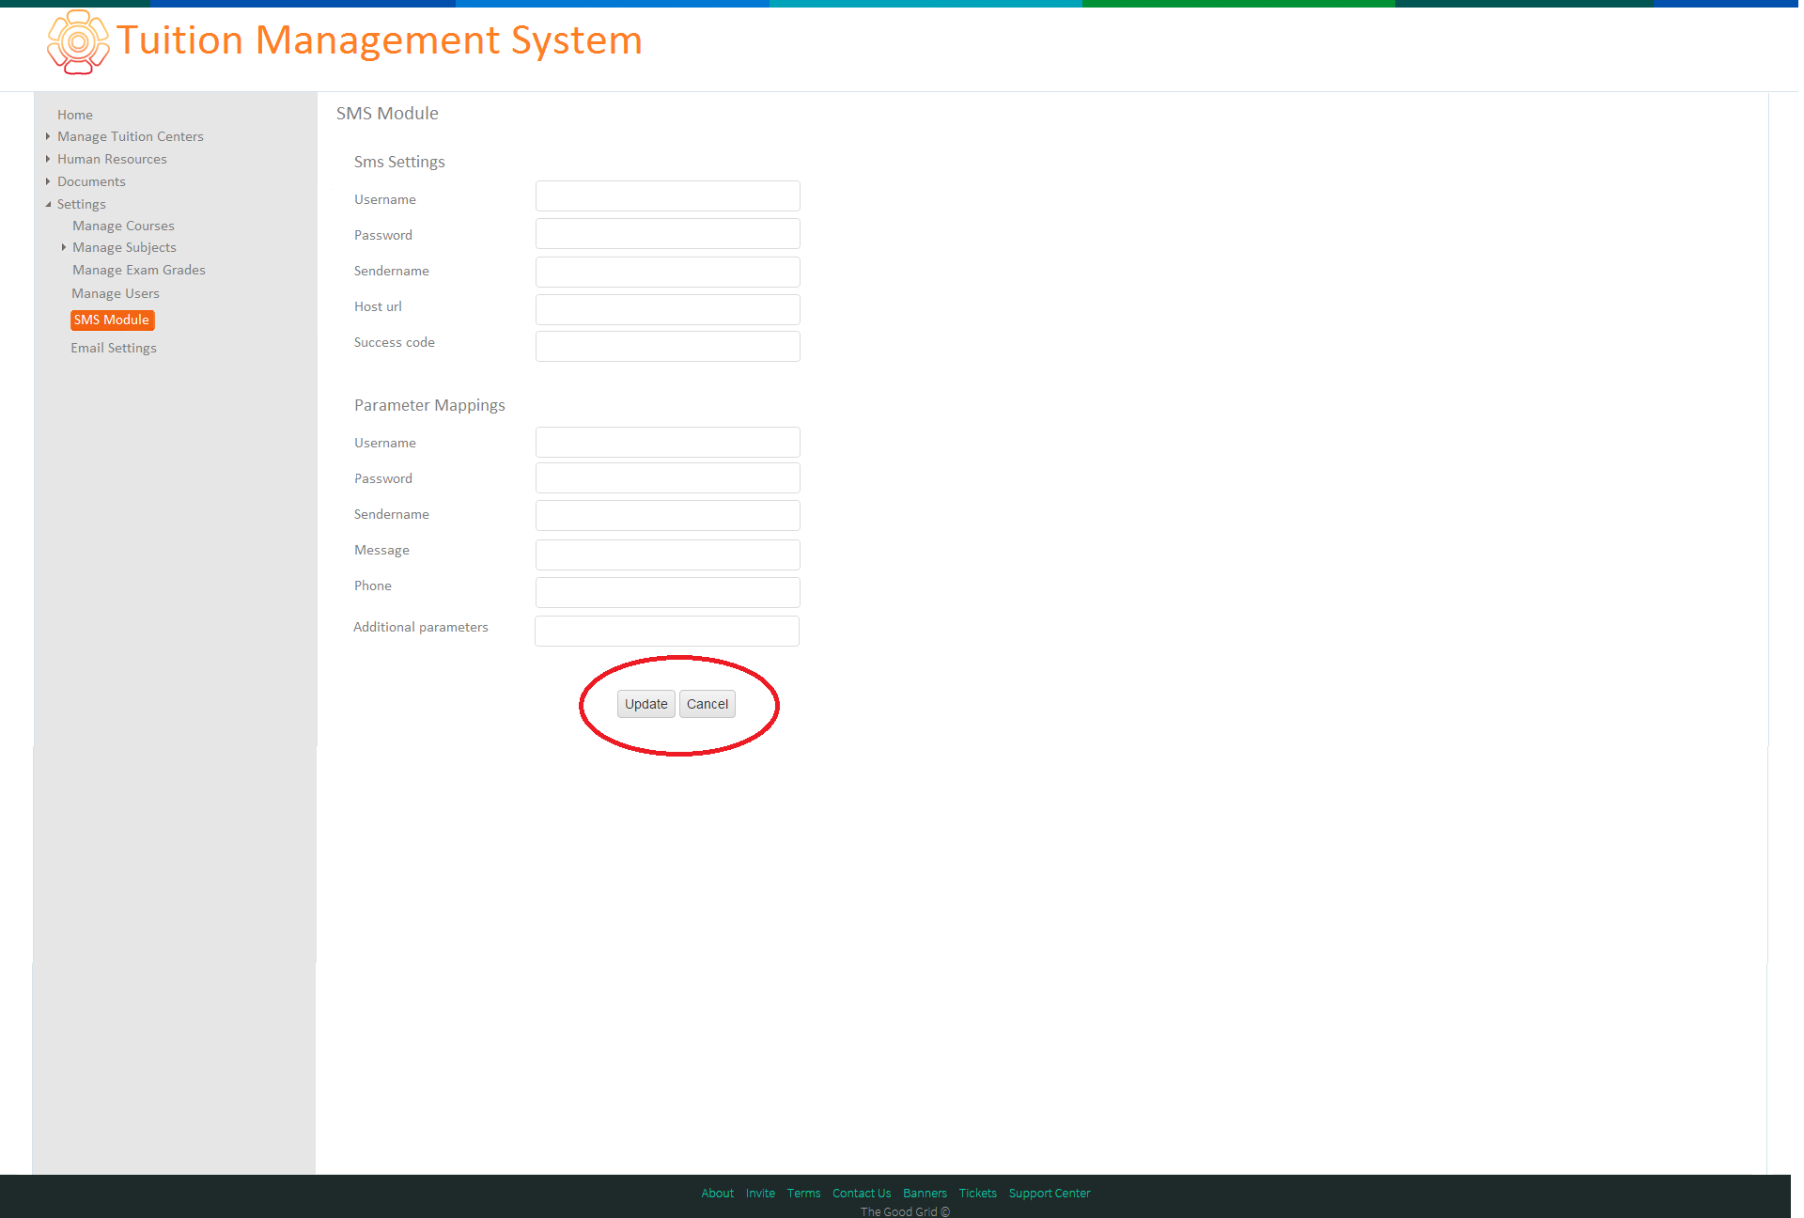This screenshot has width=1804, height=1218.
Task: Select the highlighted SMS Module item
Action: coord(112,320)
